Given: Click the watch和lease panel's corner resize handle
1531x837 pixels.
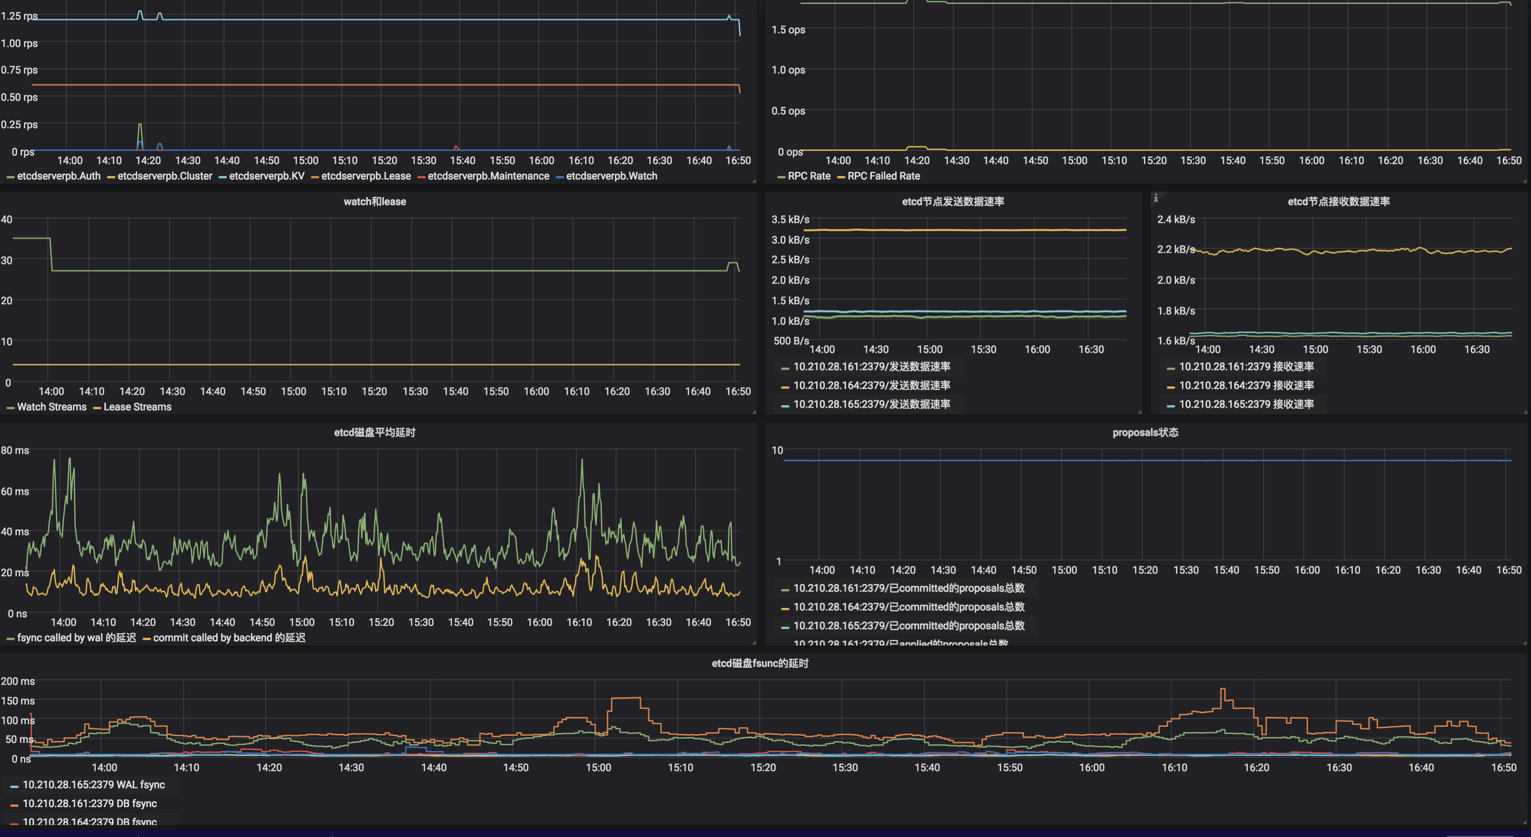Looking at the screenshot, I should pos(754,411).
